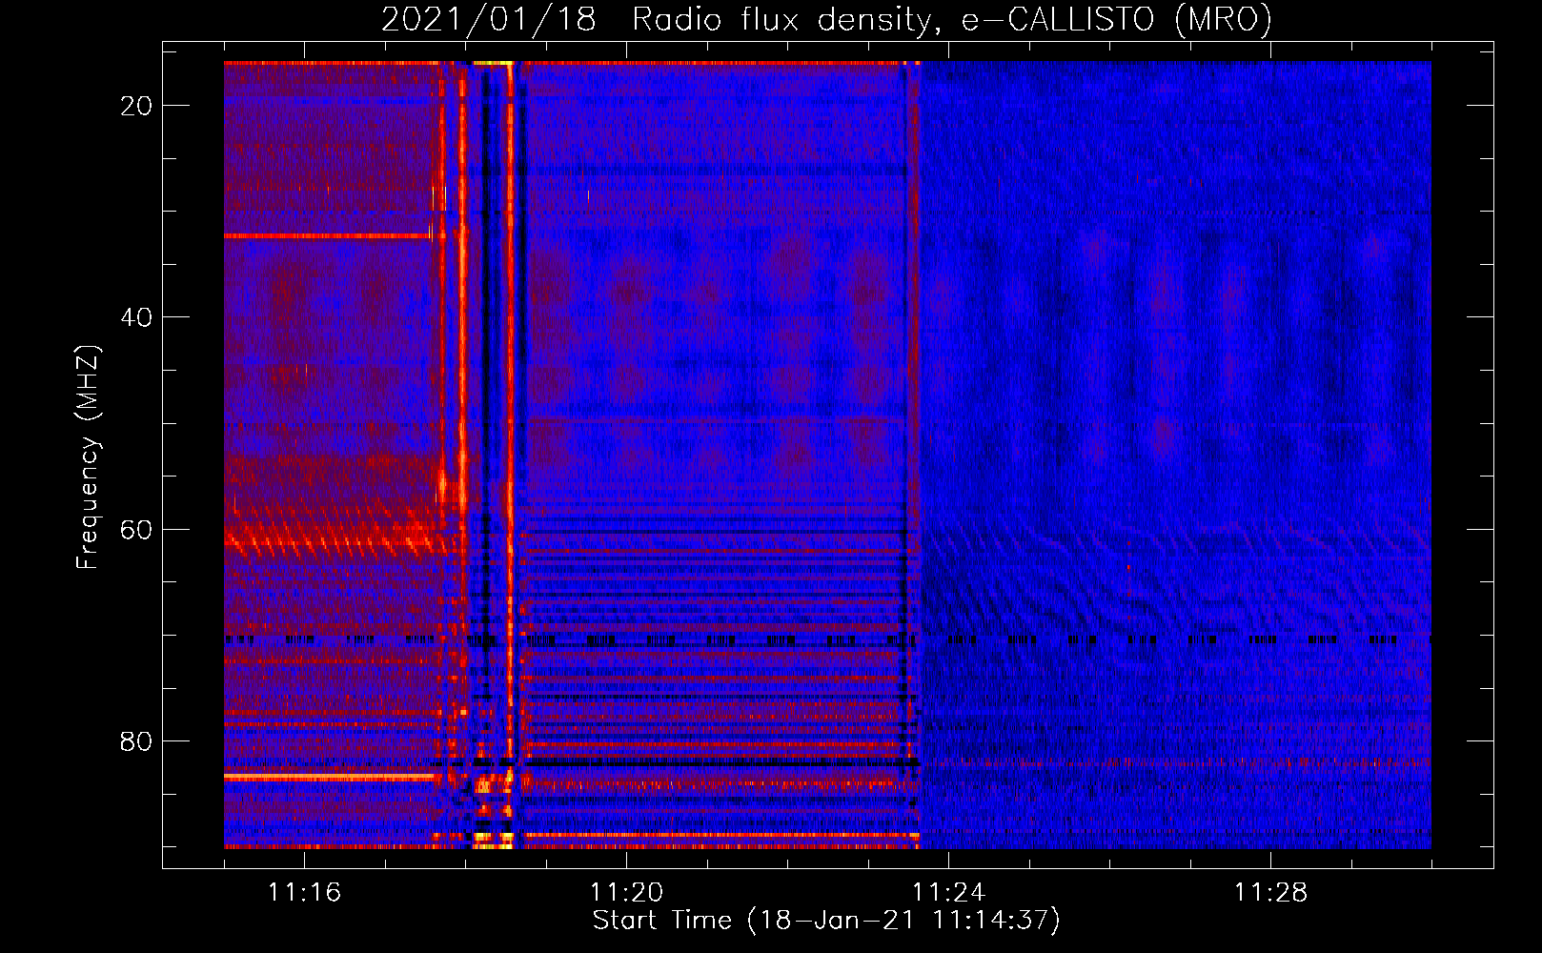This screenshot has height=953, width=1542.
Task: Click the '11:20' time tick label
Action: (x=626, y=893)
